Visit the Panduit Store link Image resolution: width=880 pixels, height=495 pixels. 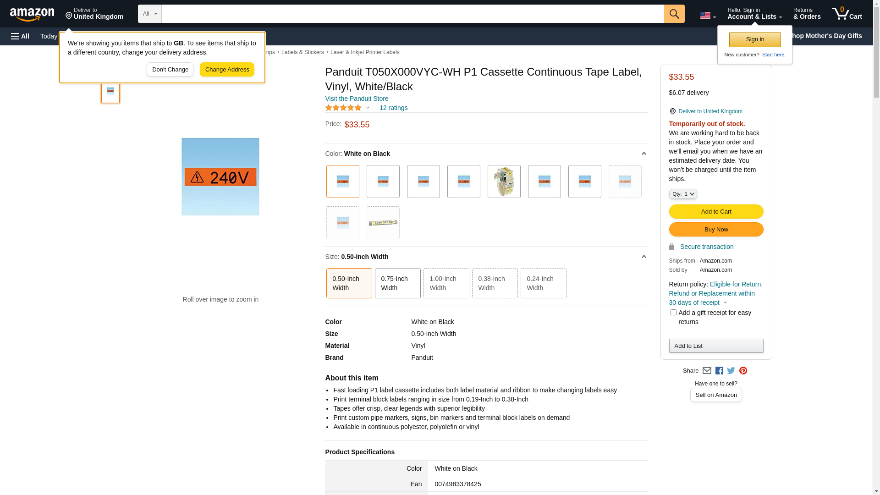pos(357,99)
